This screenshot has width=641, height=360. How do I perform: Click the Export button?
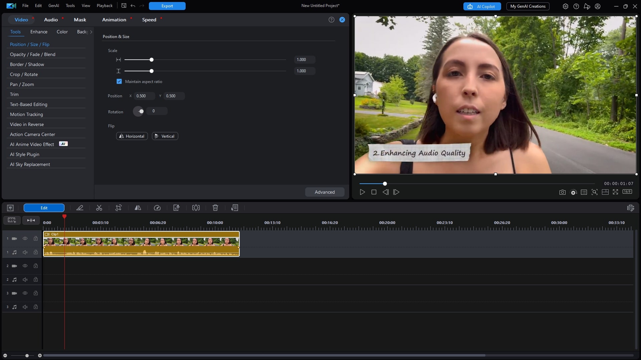coord(167,6)
